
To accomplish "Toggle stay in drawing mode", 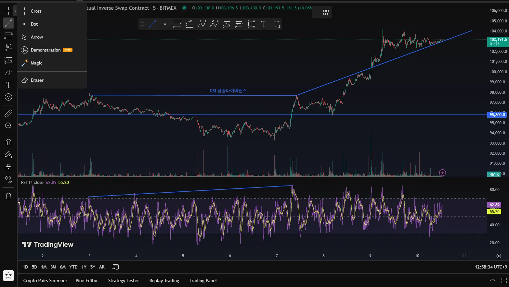I will (8, 155).
